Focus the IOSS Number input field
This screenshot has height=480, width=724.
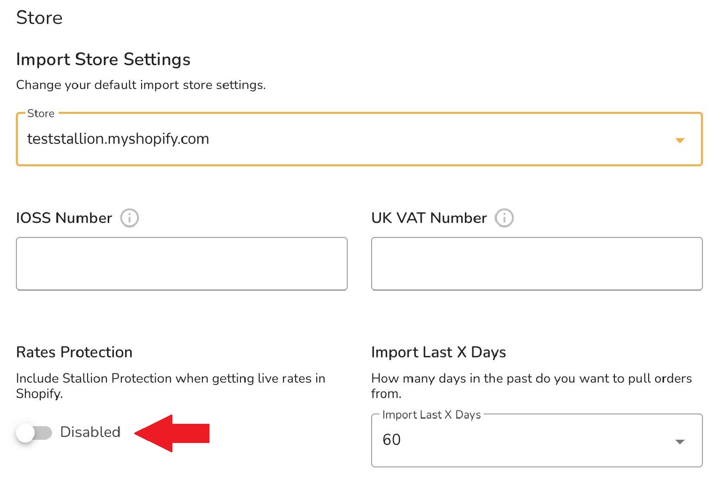pyautogui.click(x=182, y=264)
